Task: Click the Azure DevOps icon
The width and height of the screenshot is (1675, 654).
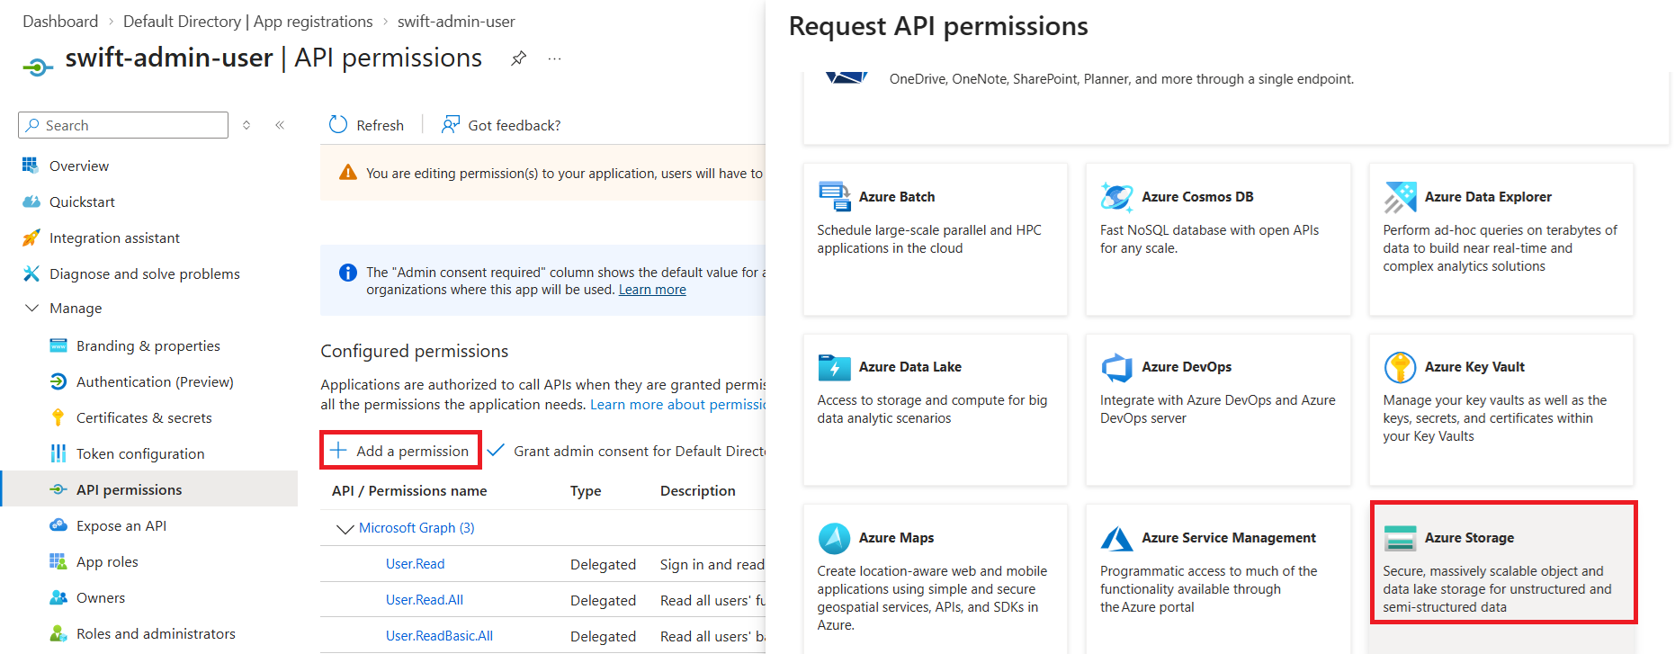Action: tap(1117, 367)
